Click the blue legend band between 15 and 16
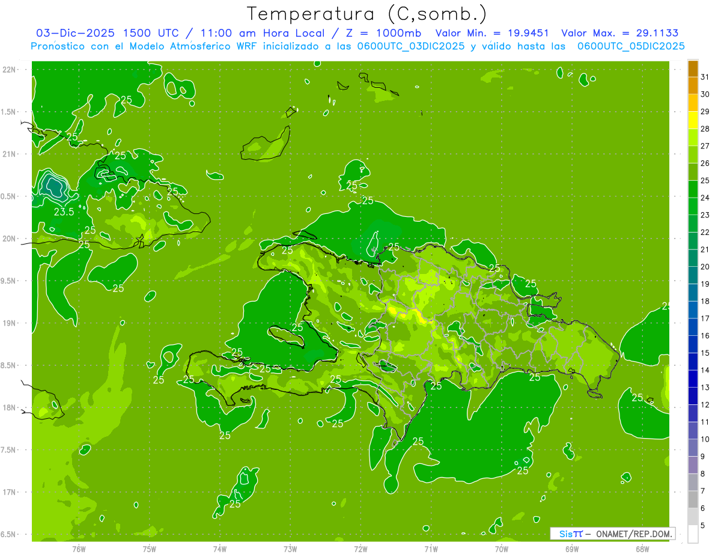Screen dimensions: 721x557 pyautogui.click(x=693, y=344)
